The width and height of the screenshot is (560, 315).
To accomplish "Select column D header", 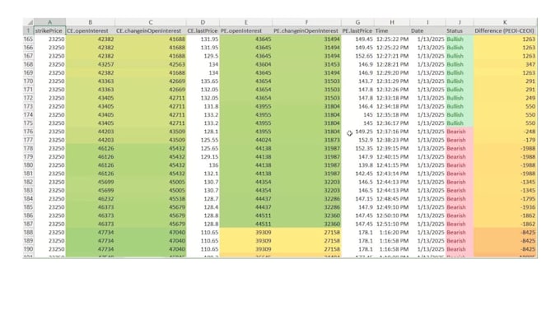I will point(203,22).
